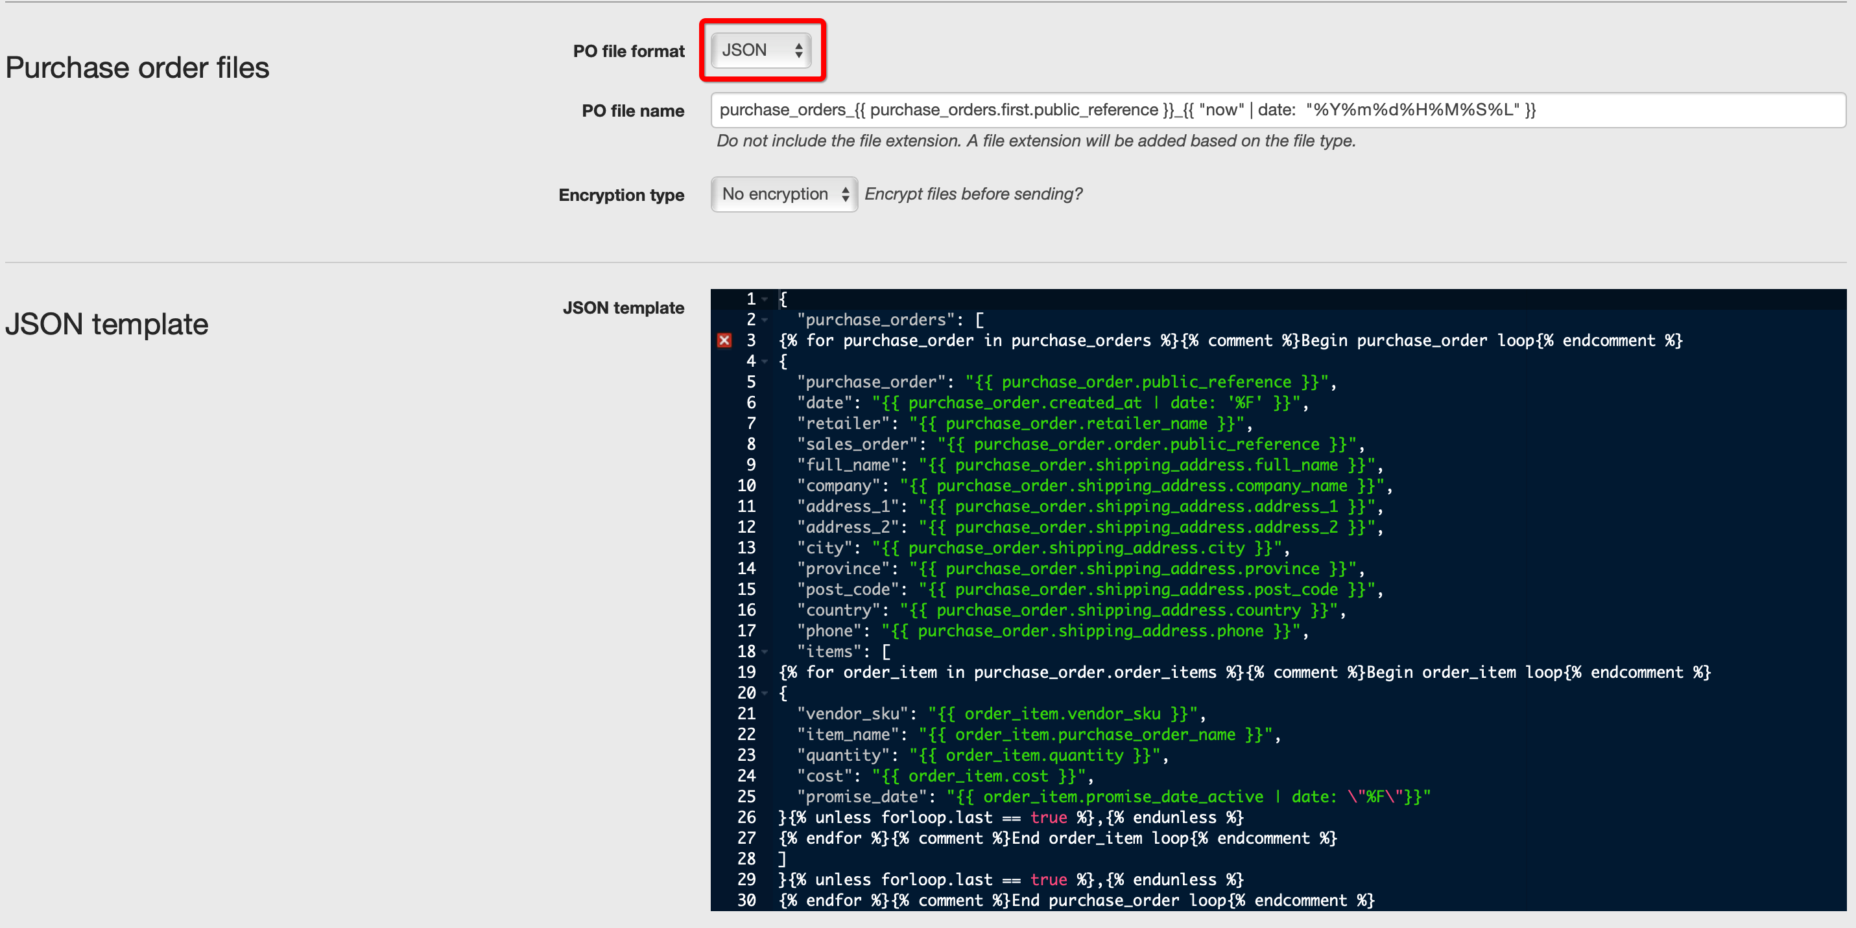The image size is (1856, 928).
Task: Click the "retailer" retailer_name line
Action: coord(1024,424)
